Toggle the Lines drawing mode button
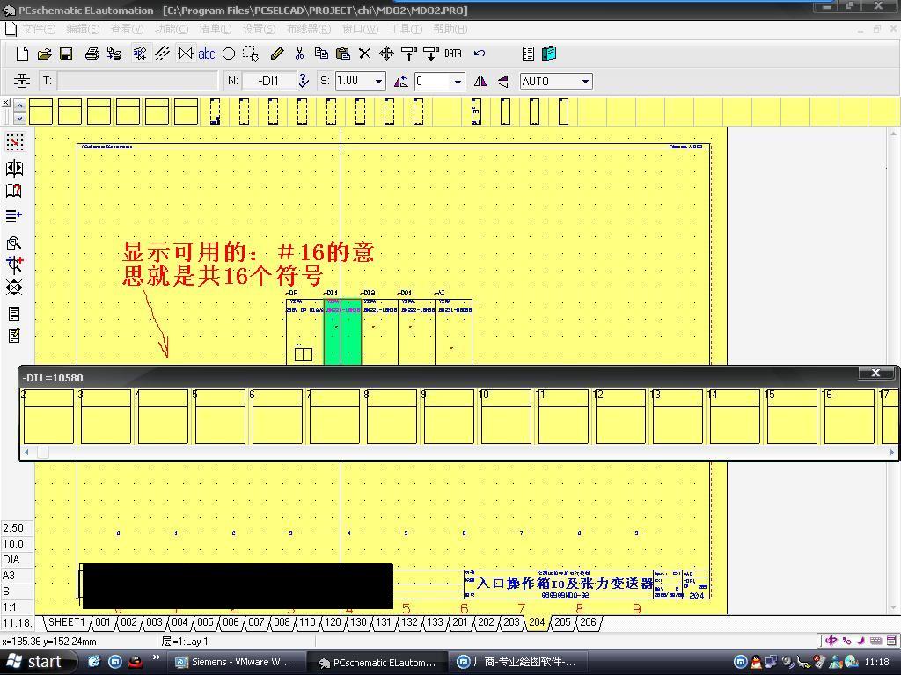This screenshot has width=901, height=675. pyautogui.click(x=163, y=54)
